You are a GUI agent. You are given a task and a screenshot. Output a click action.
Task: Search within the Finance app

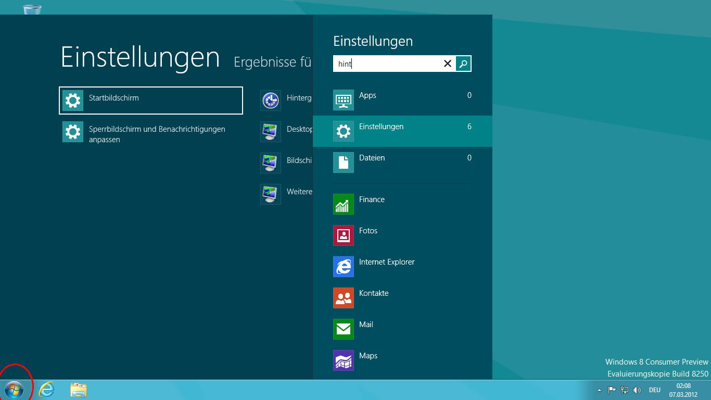[x=402, y=204]
